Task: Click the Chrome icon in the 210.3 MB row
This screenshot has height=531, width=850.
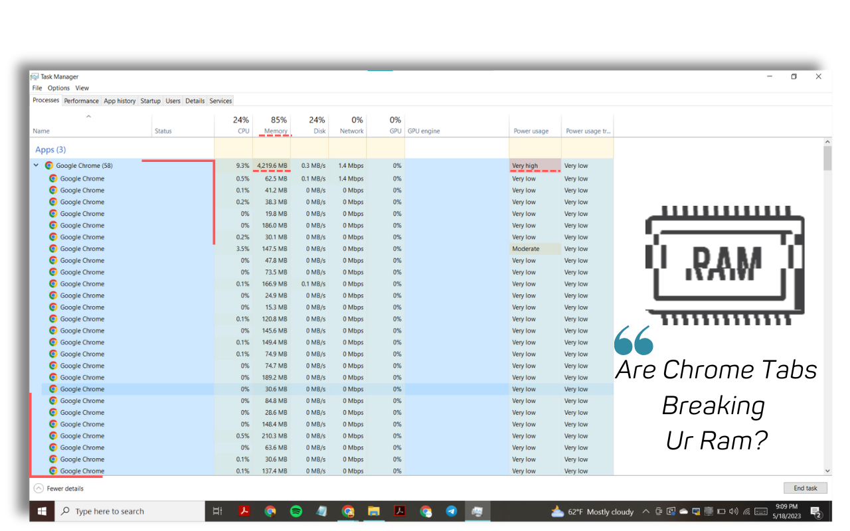Action: point(53,436)
